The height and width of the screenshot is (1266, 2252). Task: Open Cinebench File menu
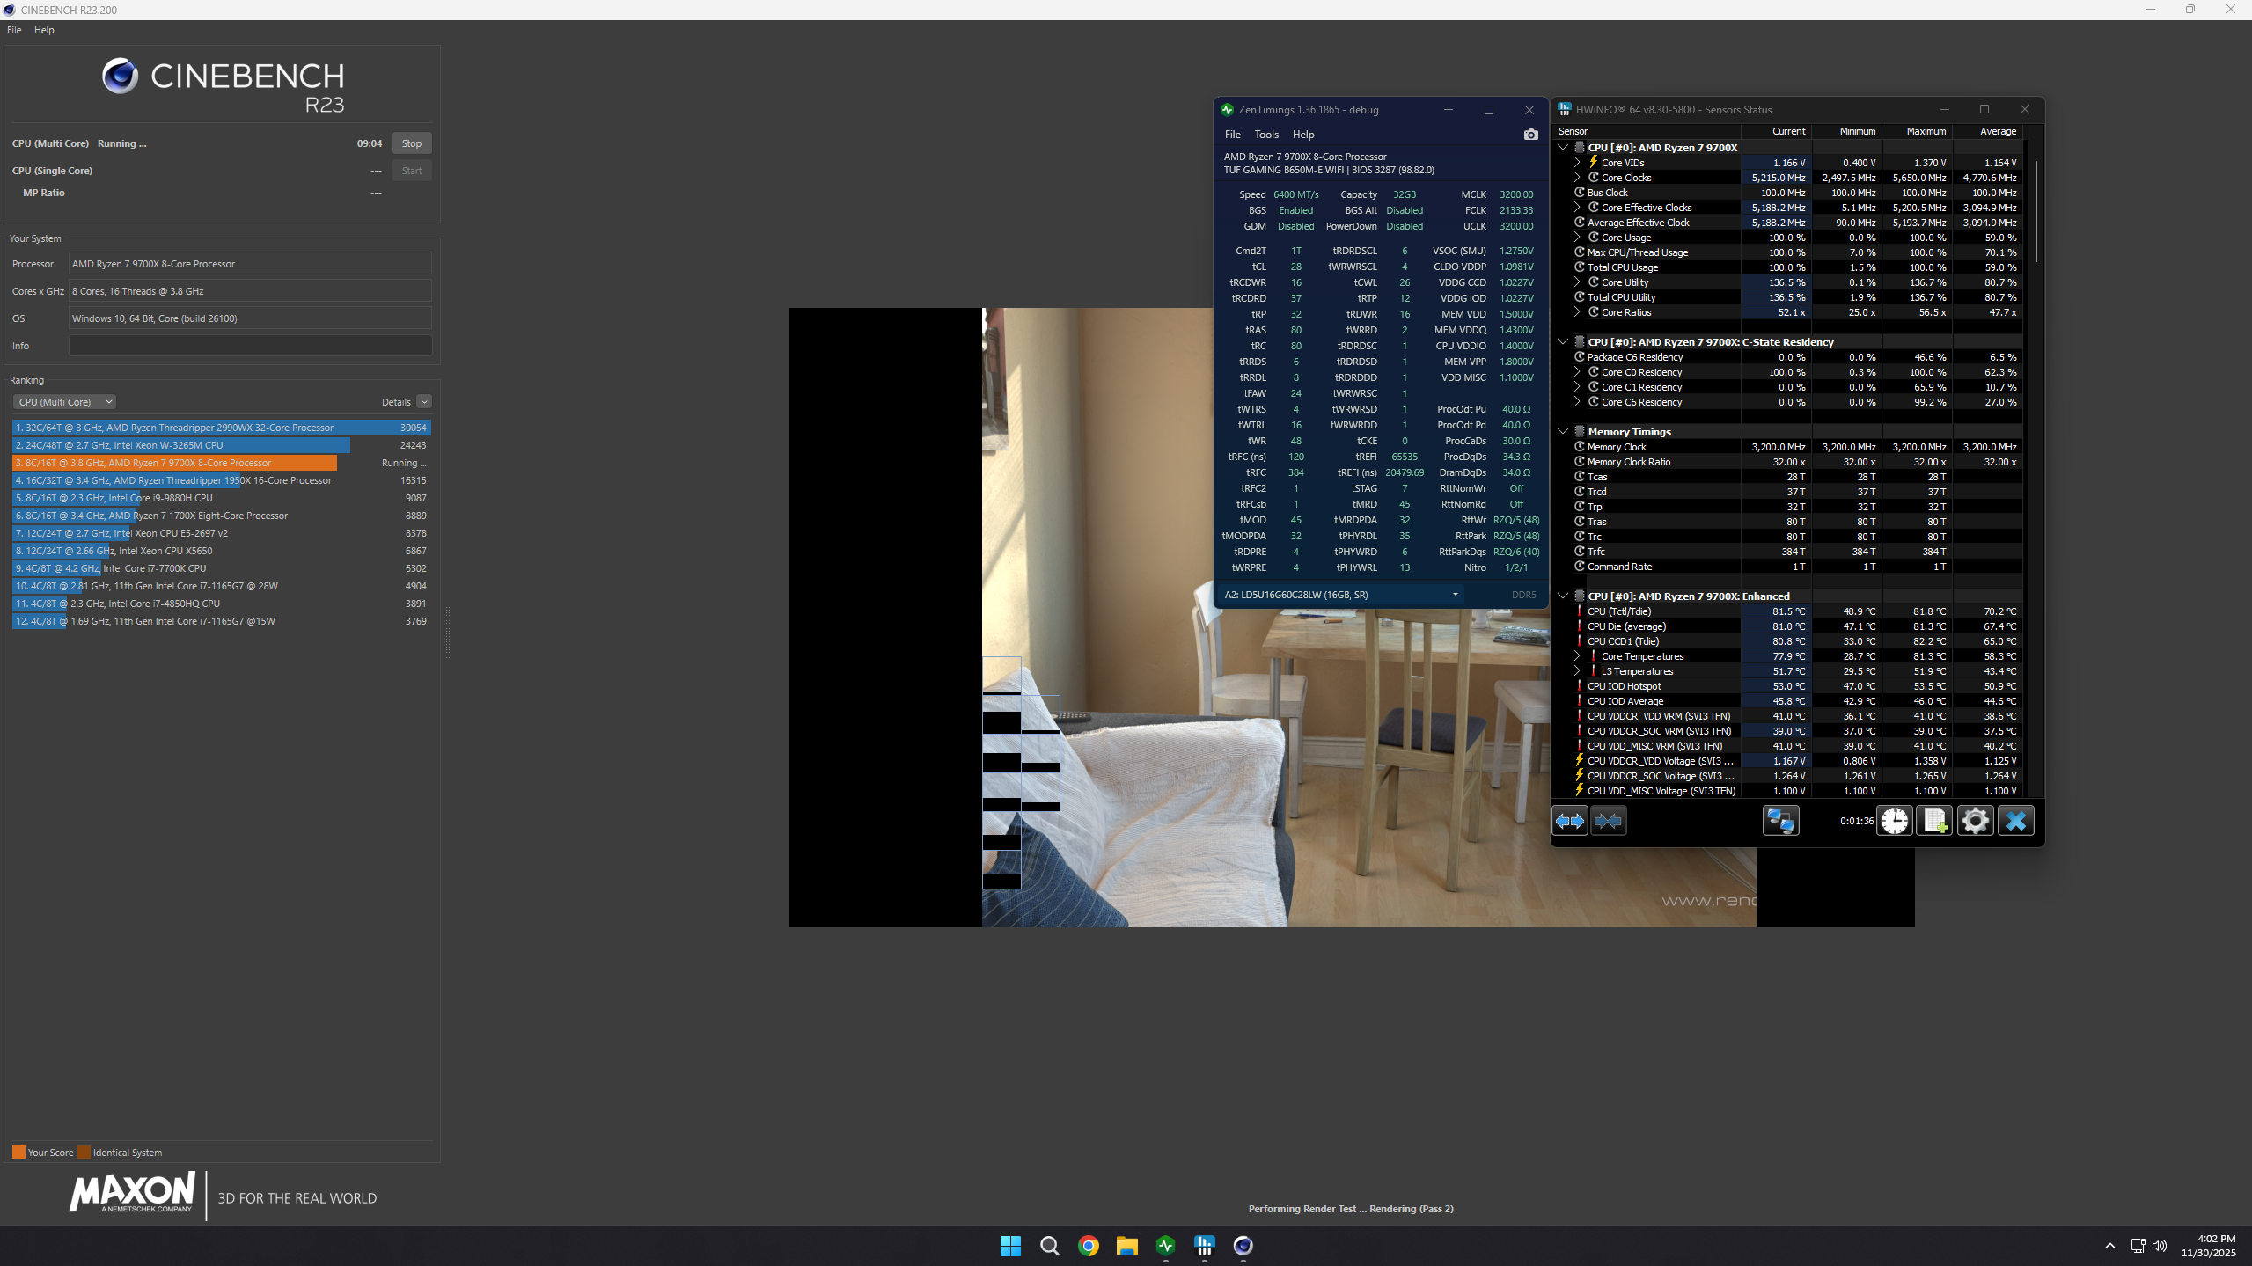[x=14, y=30]
